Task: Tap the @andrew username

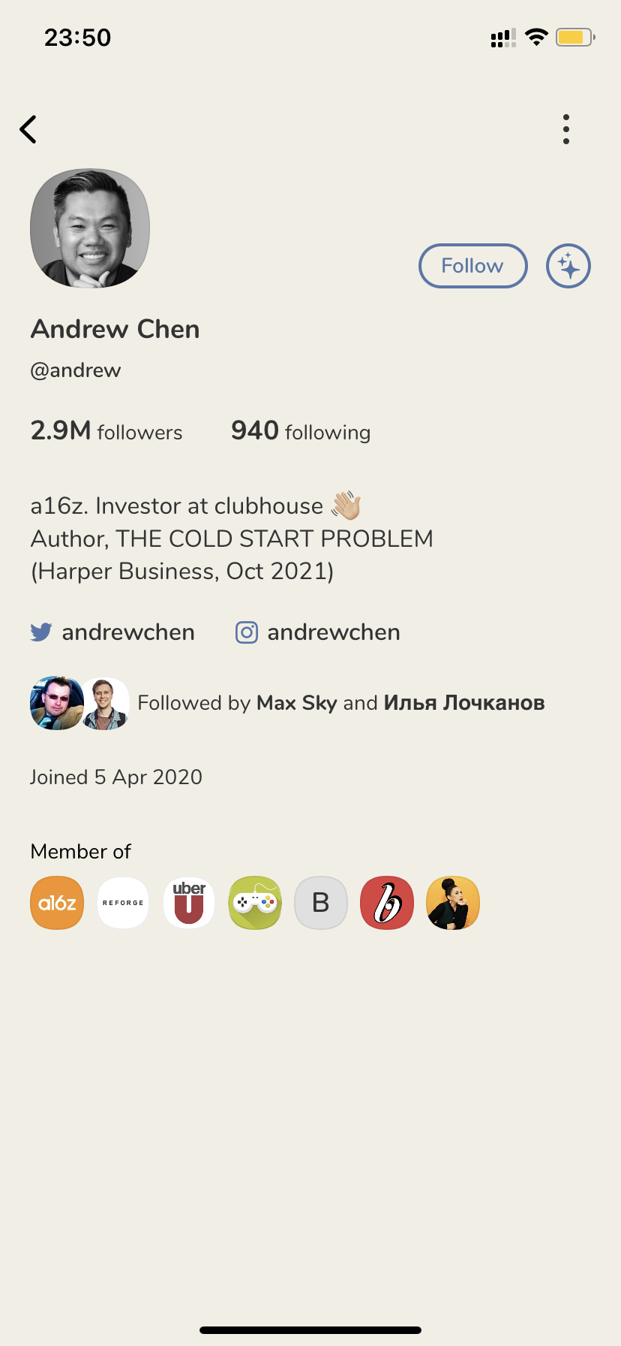Action: (x=76, y=370)
